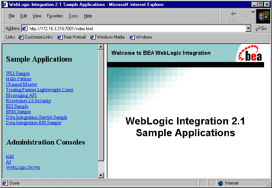Click the left frame scroll down arrow
Viewport: 272px width, 188px height.
click(101, 175)
